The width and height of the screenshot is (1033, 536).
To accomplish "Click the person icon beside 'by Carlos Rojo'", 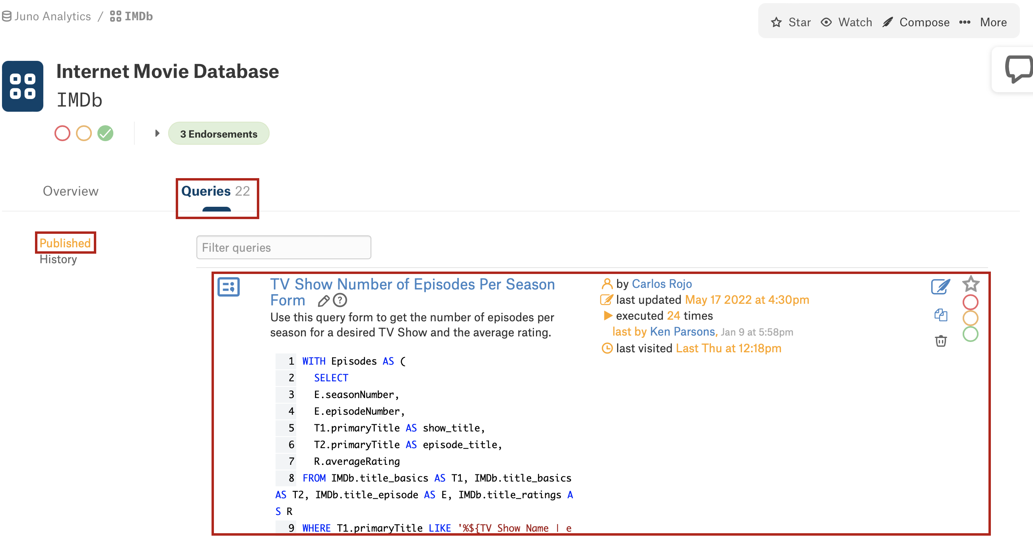I will coord(607,284).
